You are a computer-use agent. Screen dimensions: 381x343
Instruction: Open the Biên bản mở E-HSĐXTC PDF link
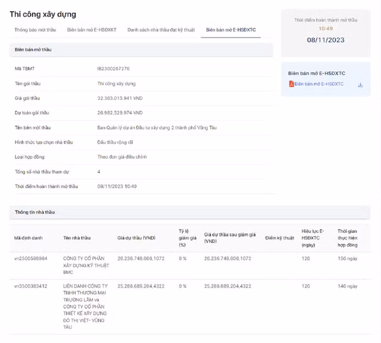coord(318,85)
